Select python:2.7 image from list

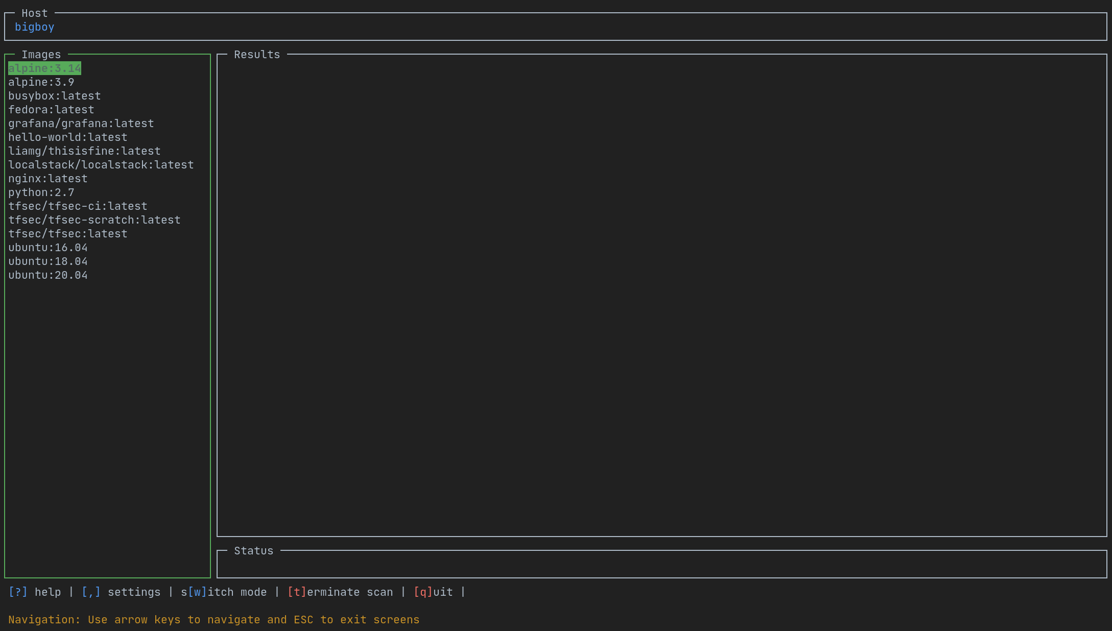coord(40,192)
